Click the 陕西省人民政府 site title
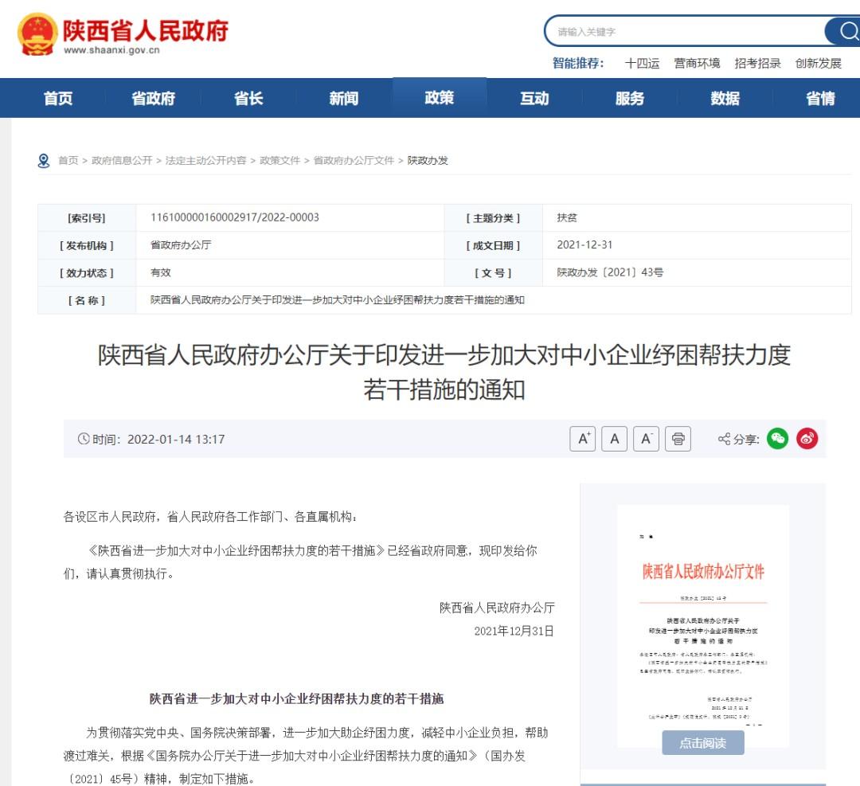 coord(146,30)
